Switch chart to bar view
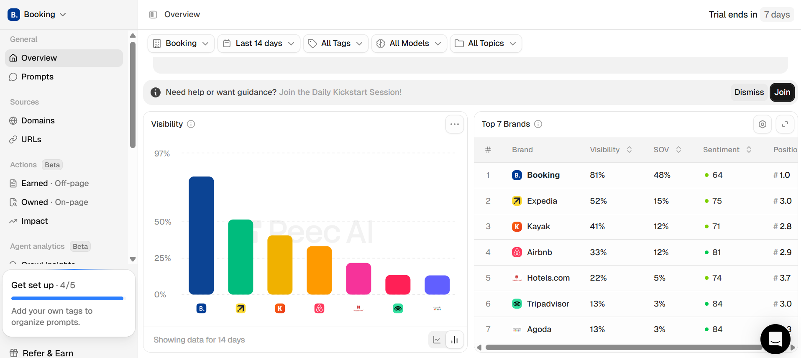Screen dimensions: 801x358 click(455, 340)
